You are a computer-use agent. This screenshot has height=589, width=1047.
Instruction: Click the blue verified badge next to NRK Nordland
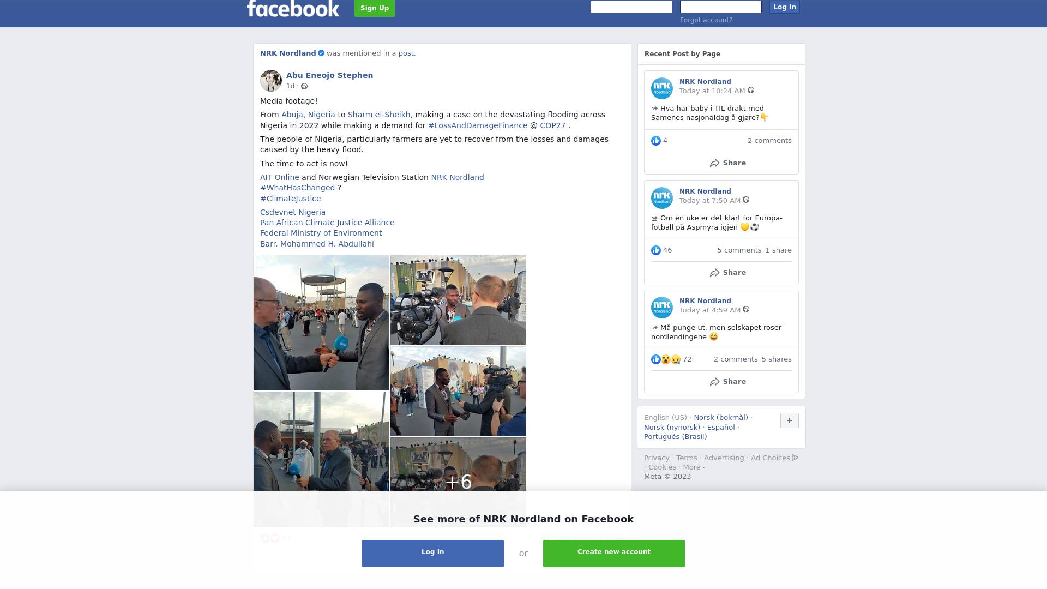tap(321, 53)
